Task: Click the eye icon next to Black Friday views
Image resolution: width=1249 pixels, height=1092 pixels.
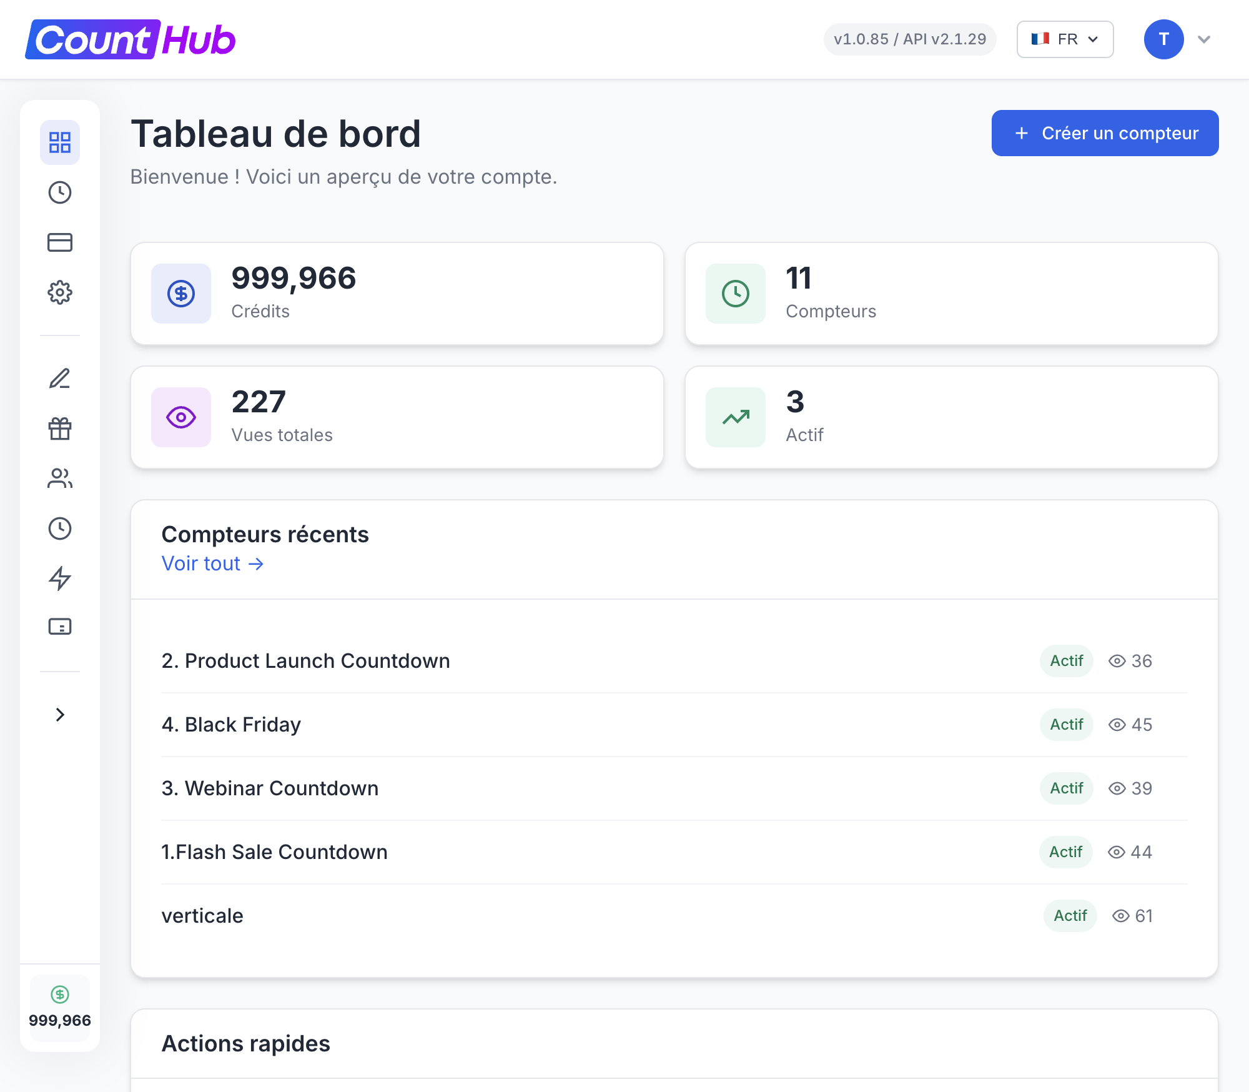Action: [x=1117, y=725]
